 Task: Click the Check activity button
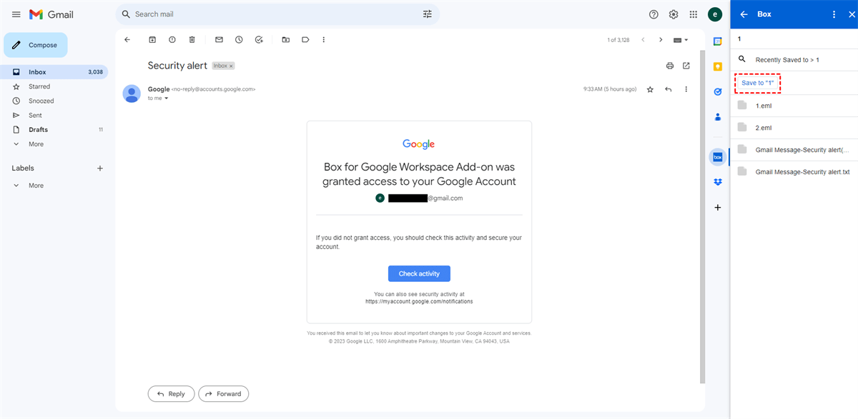click(419, 274)
